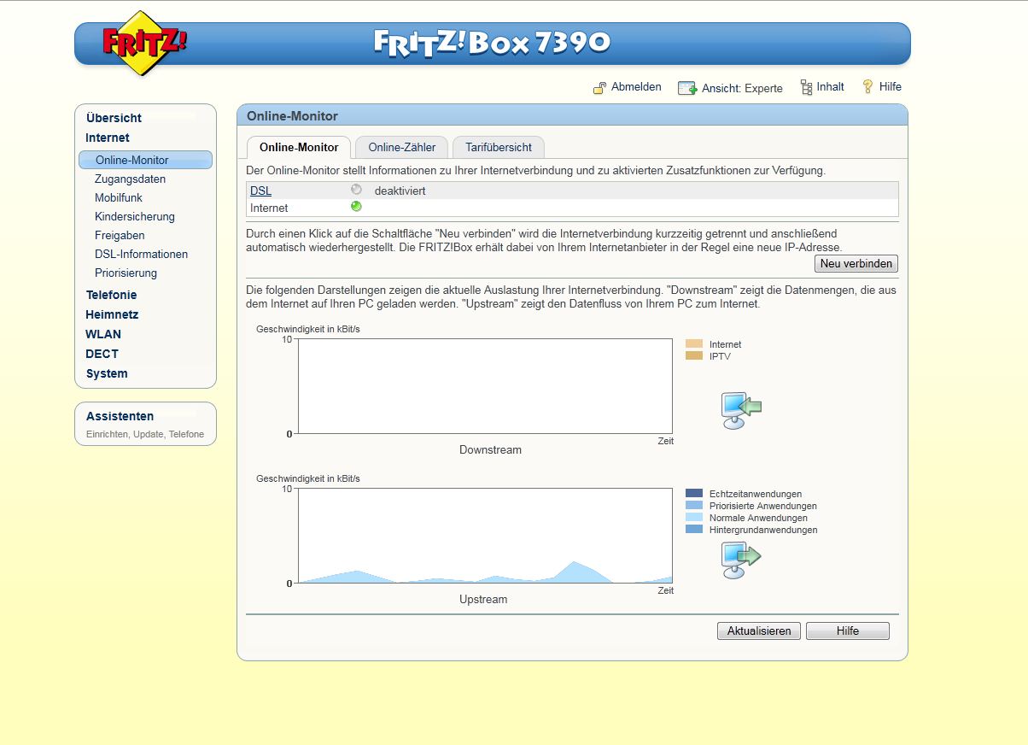Switch to the Tarifübersicht tab
The height and width of the screenshot is (745, 1028).
tap(499, 147)
